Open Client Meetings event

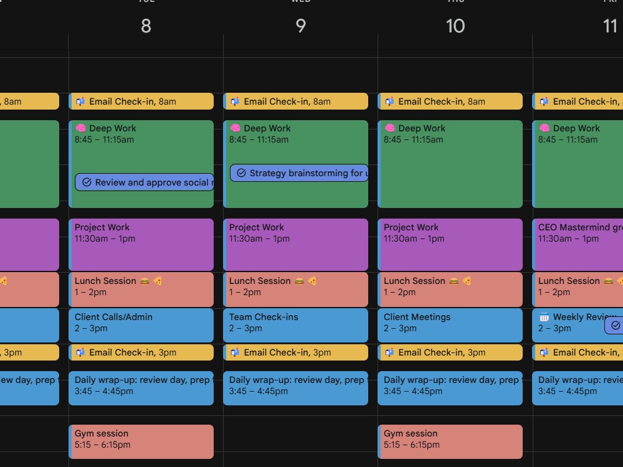pyautogui.click(x=450, y=325)
